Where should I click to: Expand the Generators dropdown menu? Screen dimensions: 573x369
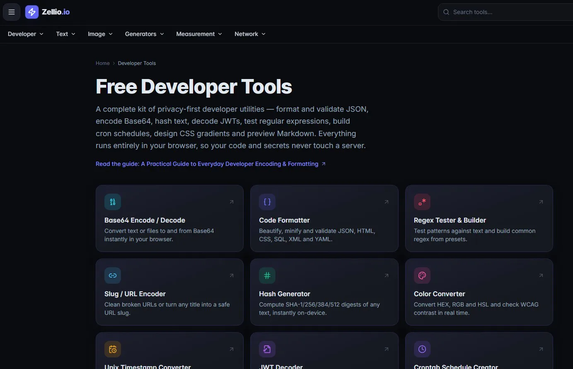(x=145, y=34)
